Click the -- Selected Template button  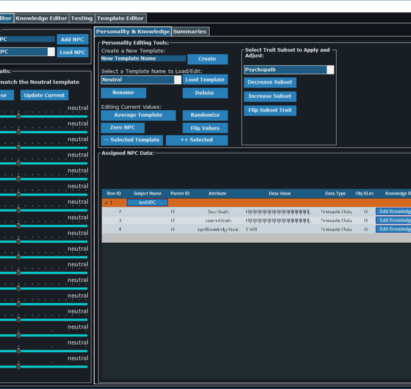[x=132, y=140]
